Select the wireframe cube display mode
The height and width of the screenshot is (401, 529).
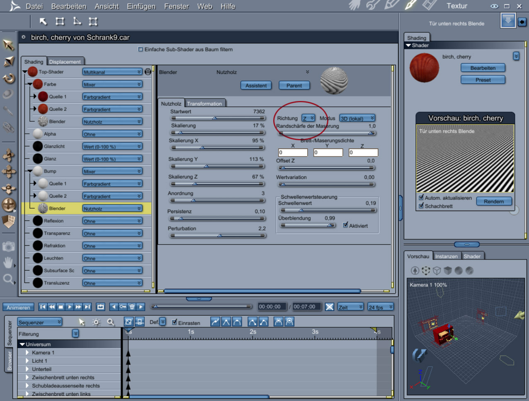(x=437, y=271)
